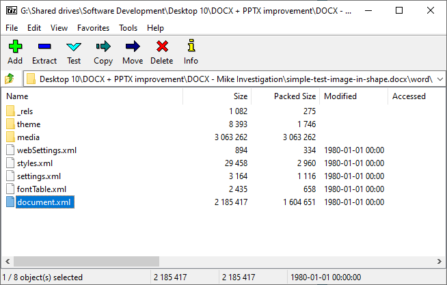Open the File menu
The image size is (447, 285).
pos(12,28)
